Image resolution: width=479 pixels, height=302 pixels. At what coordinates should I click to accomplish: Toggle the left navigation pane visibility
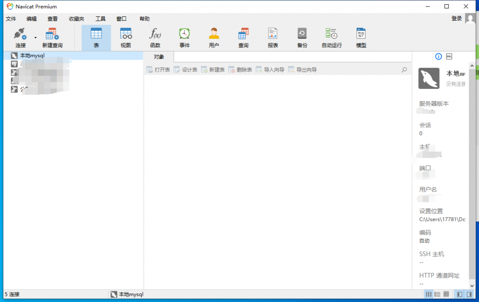pyautogui.click(x=459, y=295)
